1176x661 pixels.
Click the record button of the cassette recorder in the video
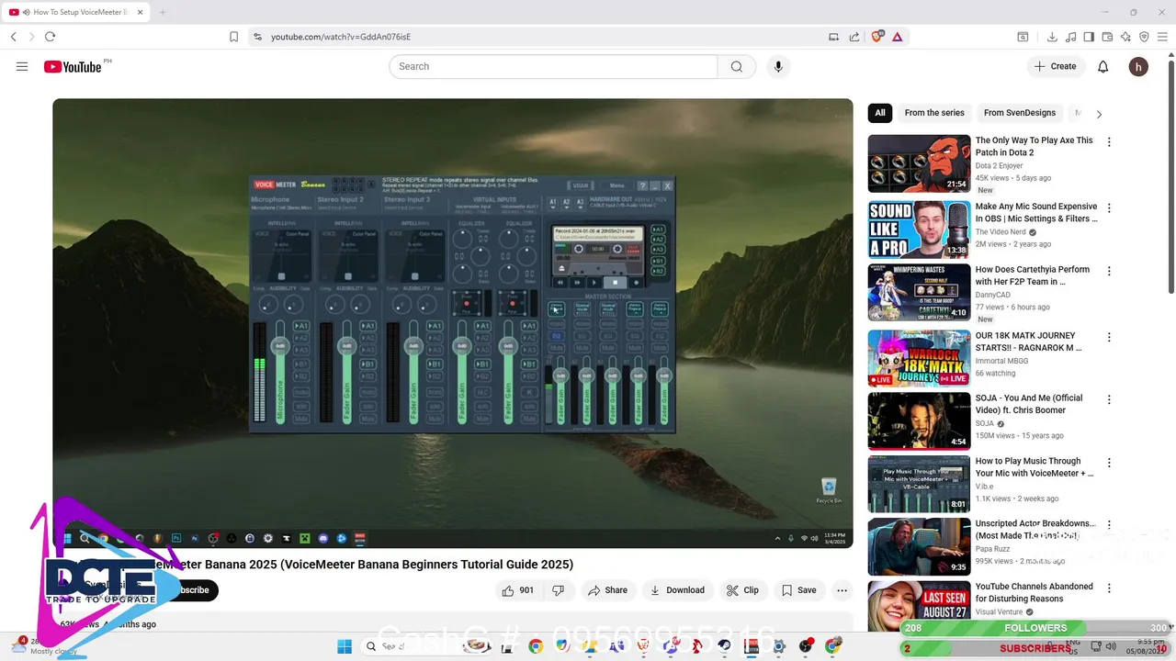pyautogui.click(x=635, y=283)
